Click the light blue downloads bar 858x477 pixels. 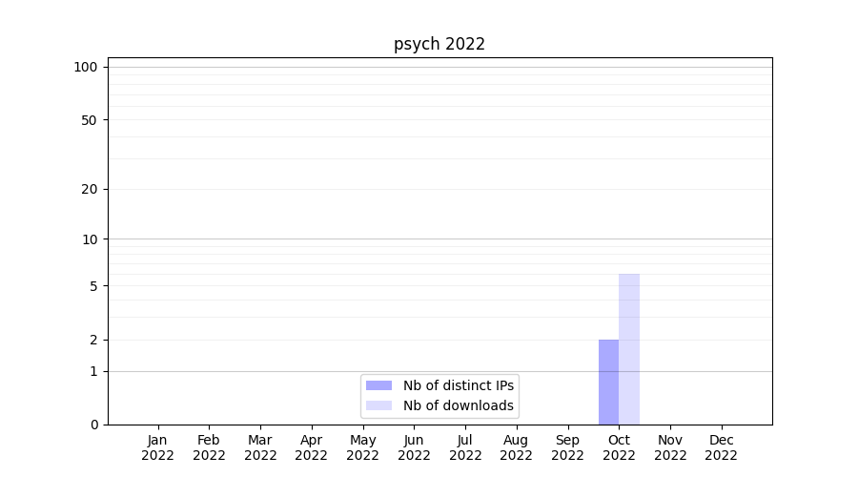[629, 349]
